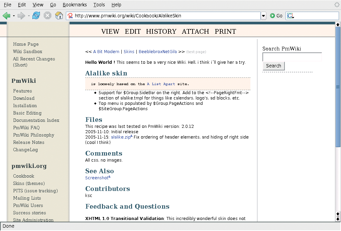
Task: Open the Bookmarks menu
Action: (x=75, y=5)
